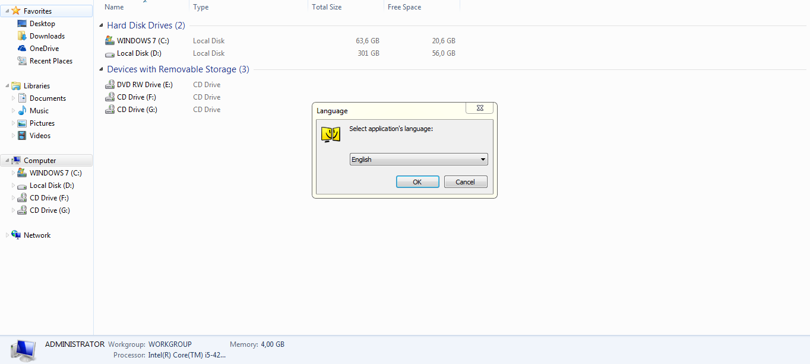
Task: Click the 20,6 GB free space value
Action: pyautogui.click(x=444, y=41)
